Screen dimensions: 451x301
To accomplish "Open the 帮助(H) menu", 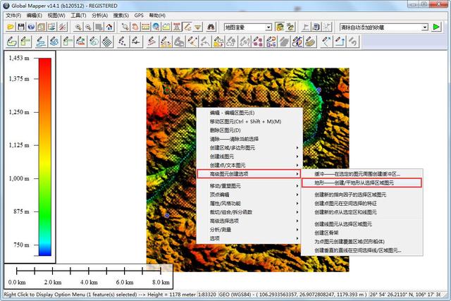I will [x=157, y=16].
